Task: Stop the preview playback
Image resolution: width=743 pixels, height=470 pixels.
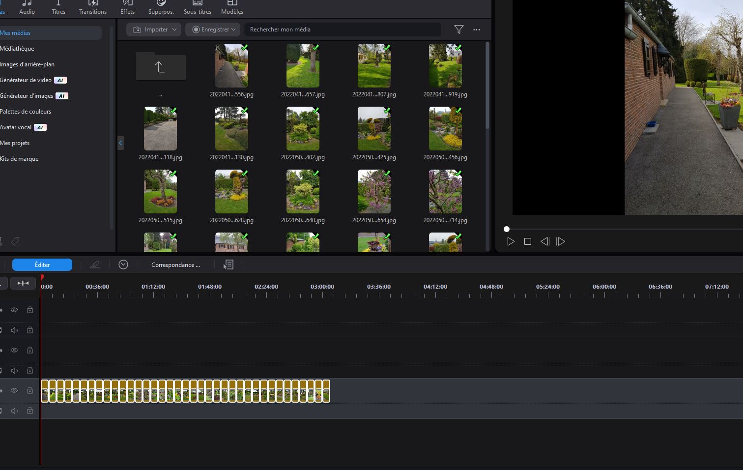Action: (528, 241)
